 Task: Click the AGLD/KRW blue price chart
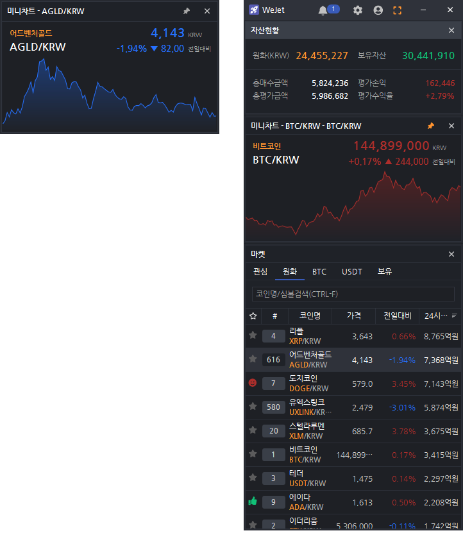(x=110, y=94)
